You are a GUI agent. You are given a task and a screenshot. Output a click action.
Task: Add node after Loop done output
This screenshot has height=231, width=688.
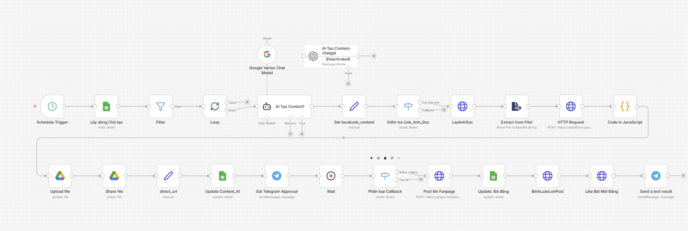coord(247,102)
